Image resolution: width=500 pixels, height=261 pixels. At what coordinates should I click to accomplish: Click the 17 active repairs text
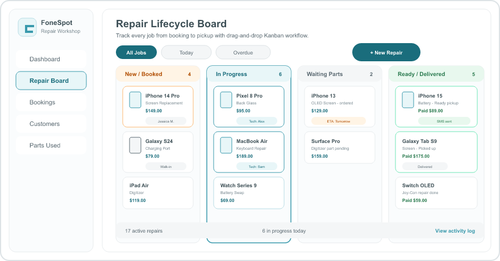click(x=144, y=231)
